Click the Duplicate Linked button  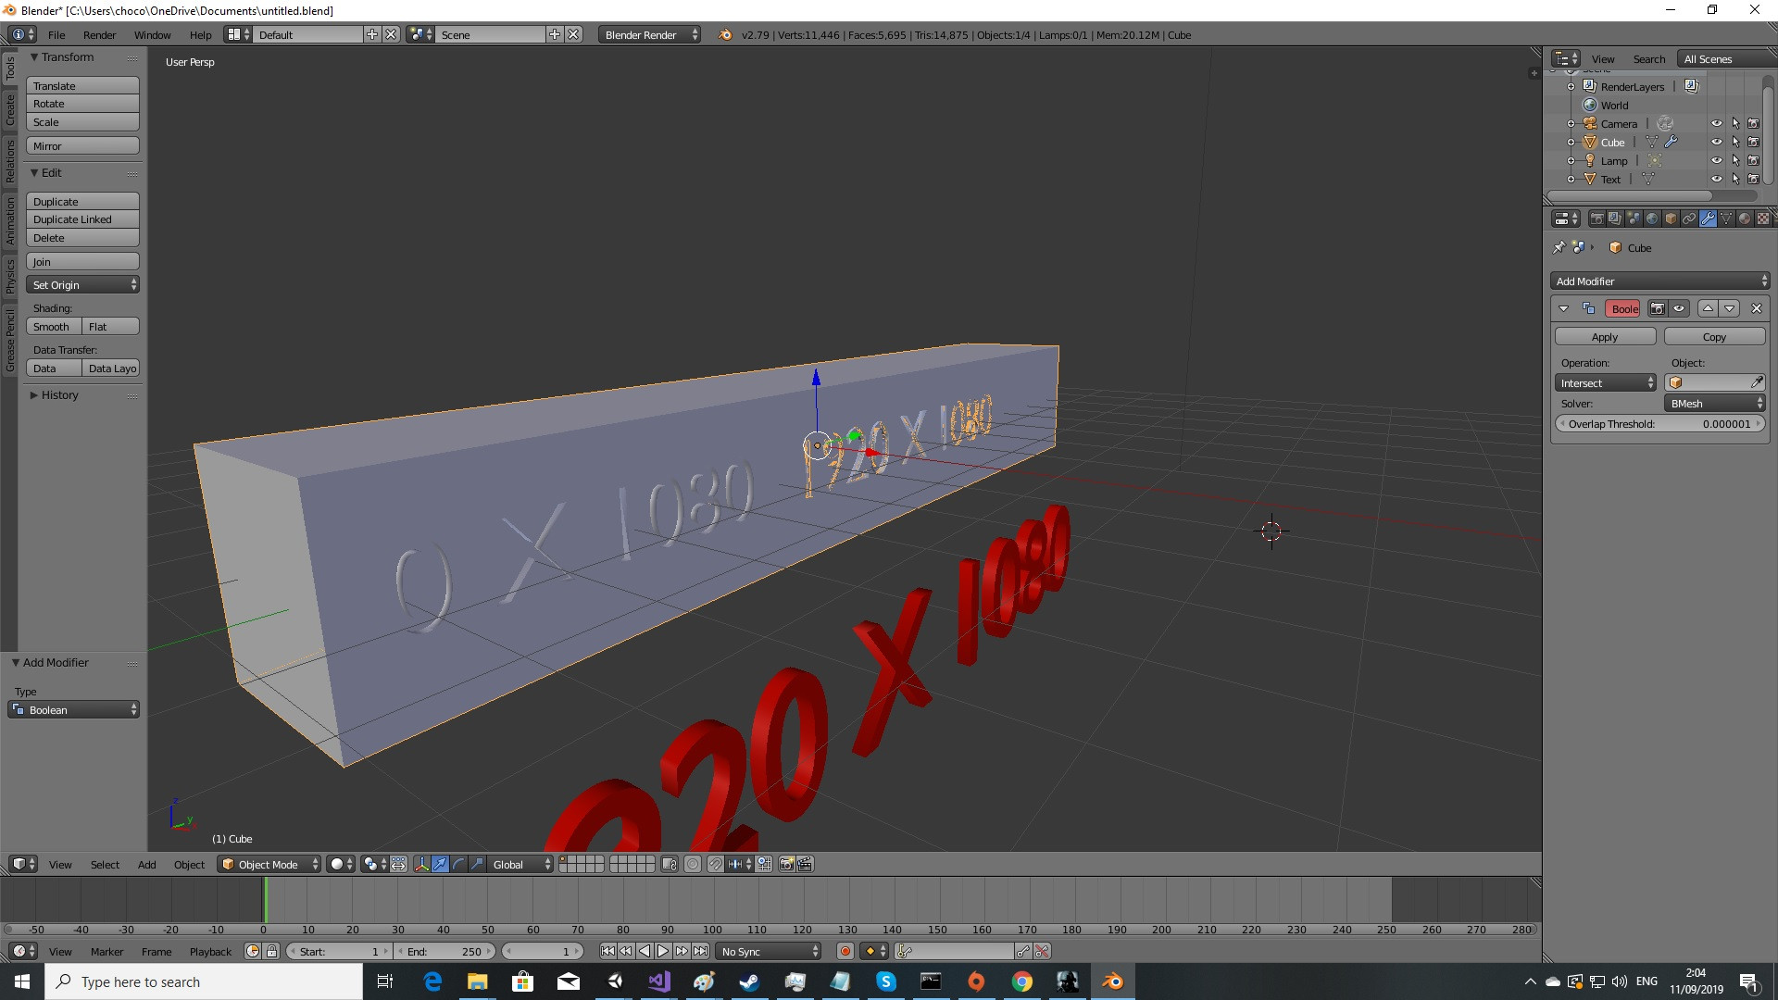click(x=82, y=219)
